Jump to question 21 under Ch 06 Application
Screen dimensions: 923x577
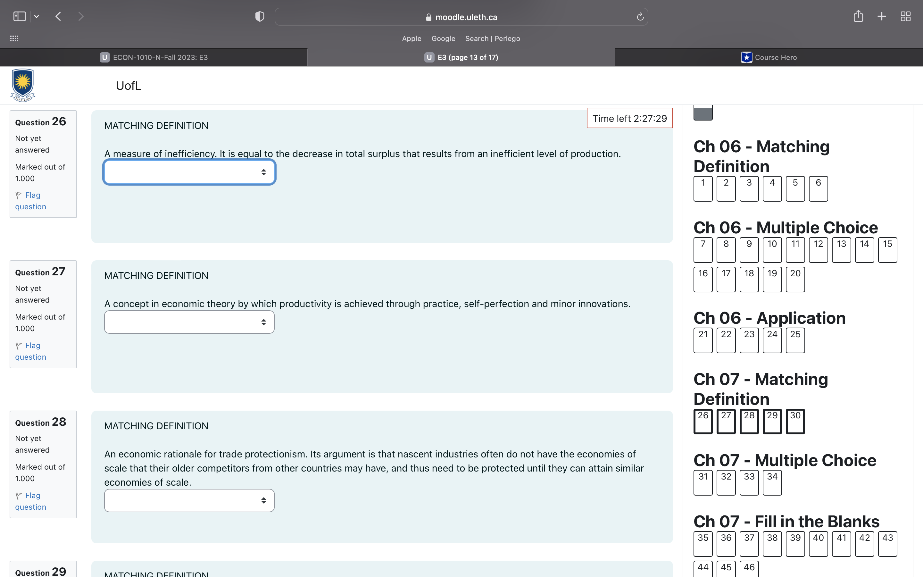(703, 340)
